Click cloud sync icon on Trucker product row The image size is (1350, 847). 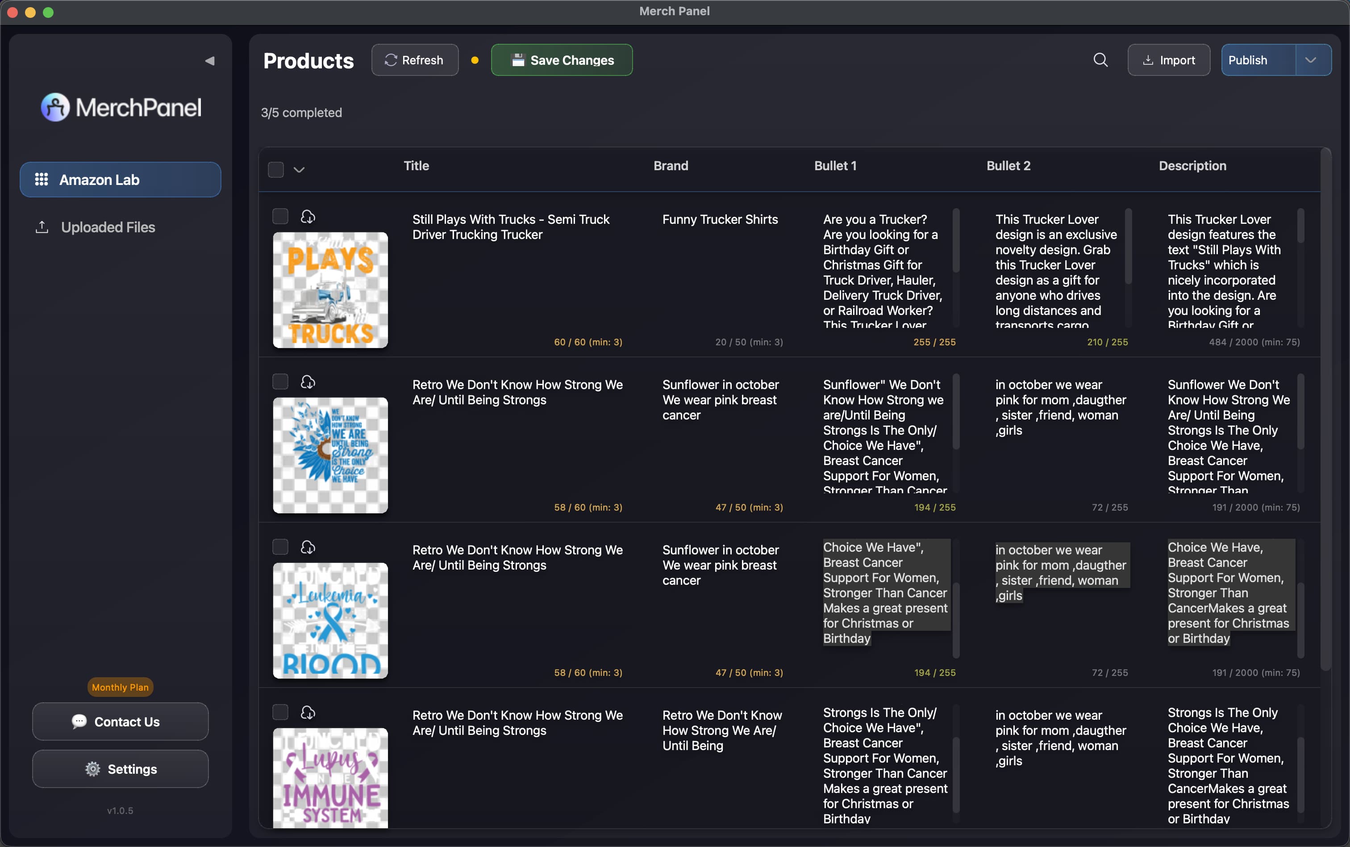point(308,216)
